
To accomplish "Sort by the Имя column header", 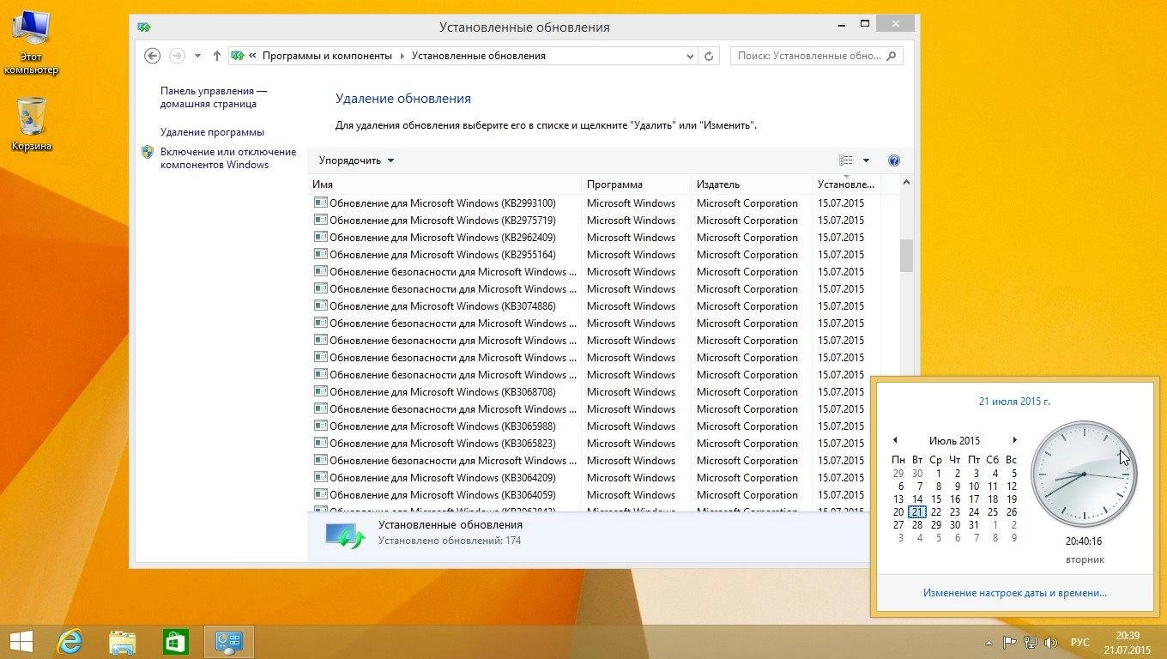I will click(444, 184).
